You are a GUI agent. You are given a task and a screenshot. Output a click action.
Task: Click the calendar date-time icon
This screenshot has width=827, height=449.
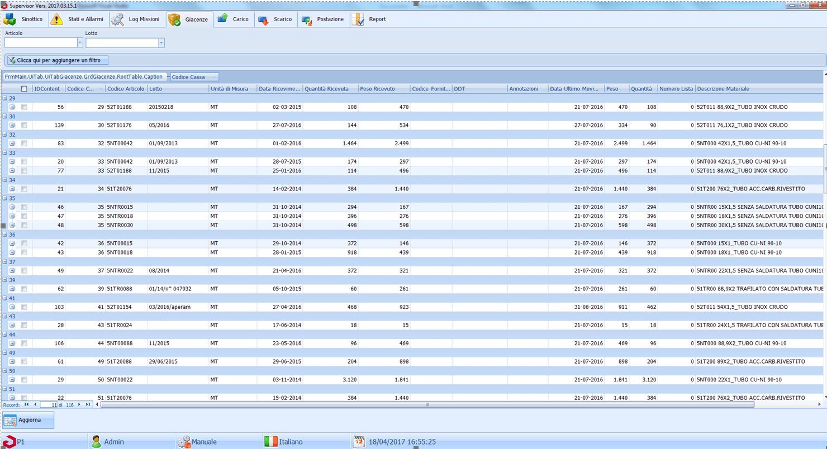pos(359,442)
